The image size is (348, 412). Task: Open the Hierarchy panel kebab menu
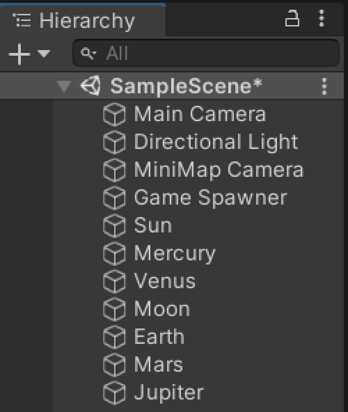[322, 19]
